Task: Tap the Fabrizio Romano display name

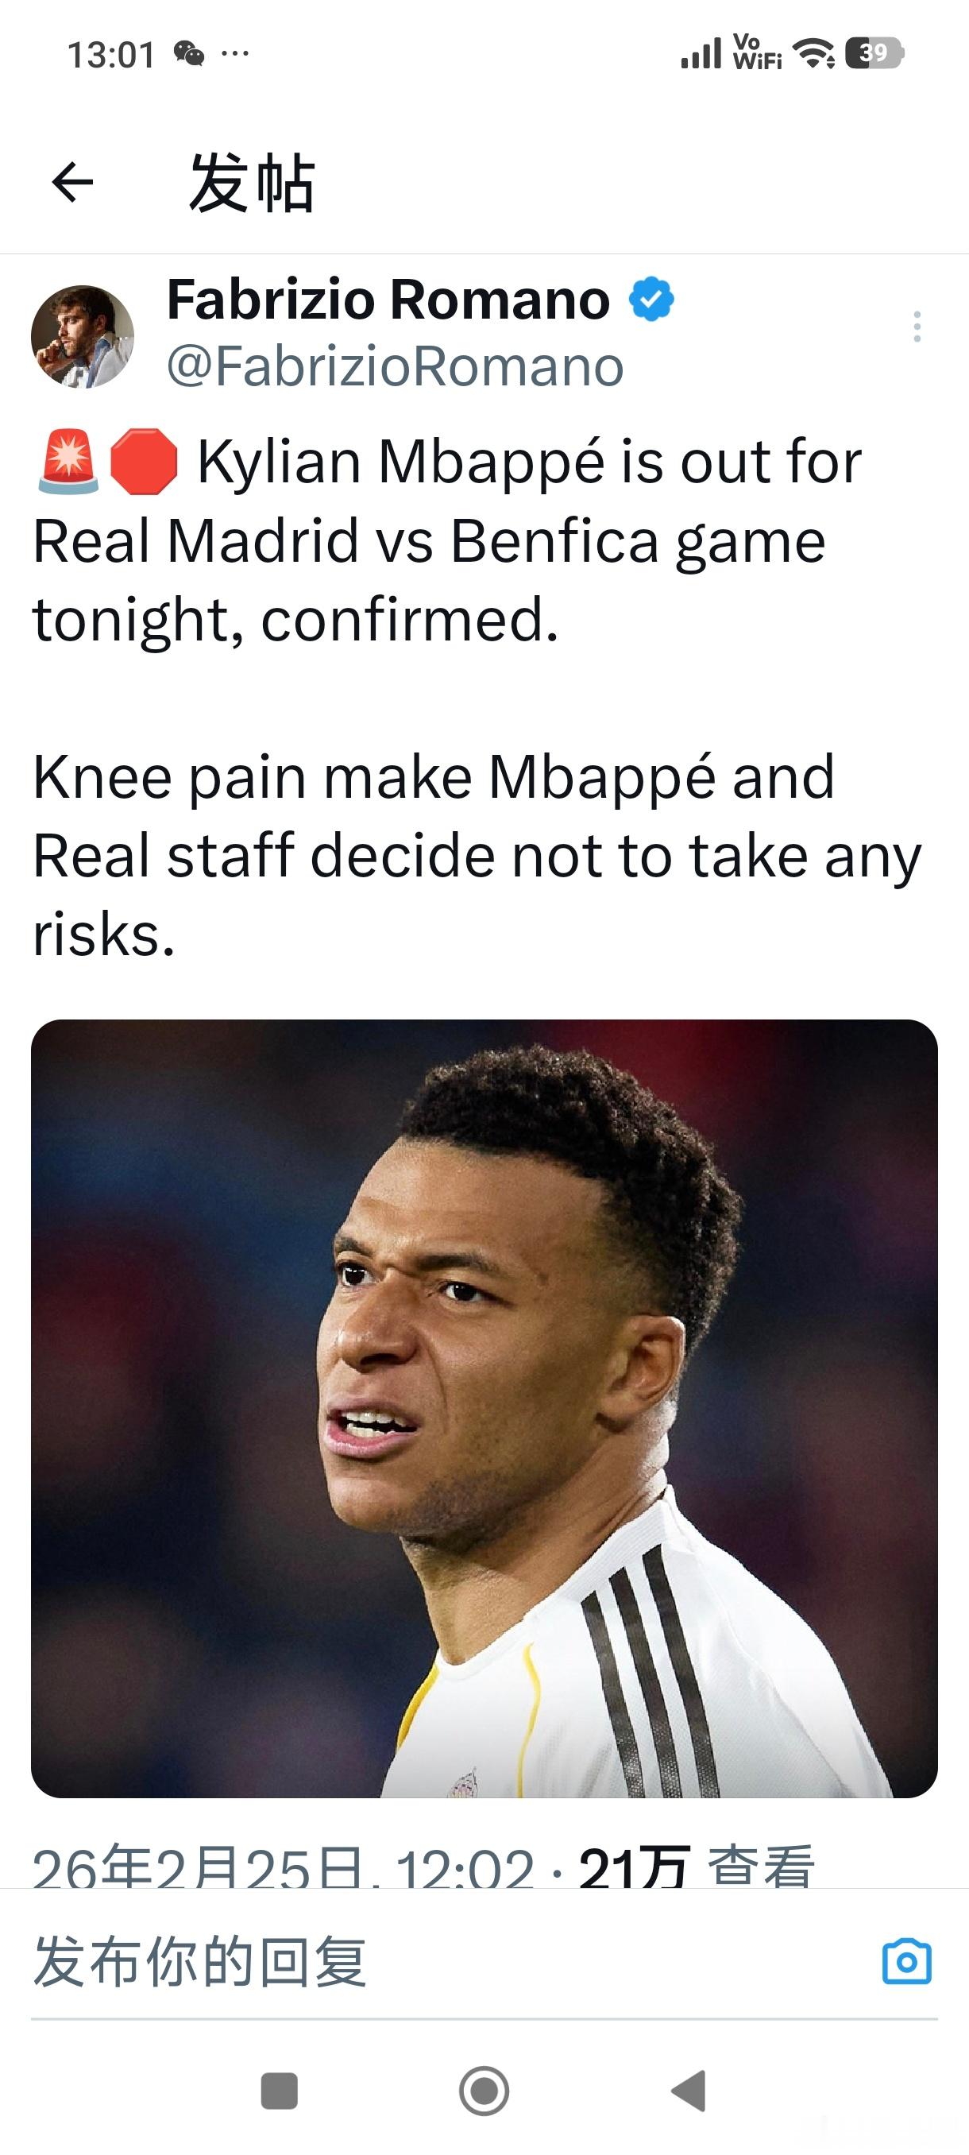Action: 388,300
